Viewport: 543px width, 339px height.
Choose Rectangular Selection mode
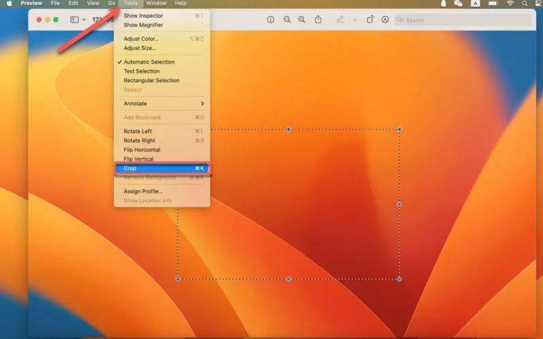pos(151,80)
